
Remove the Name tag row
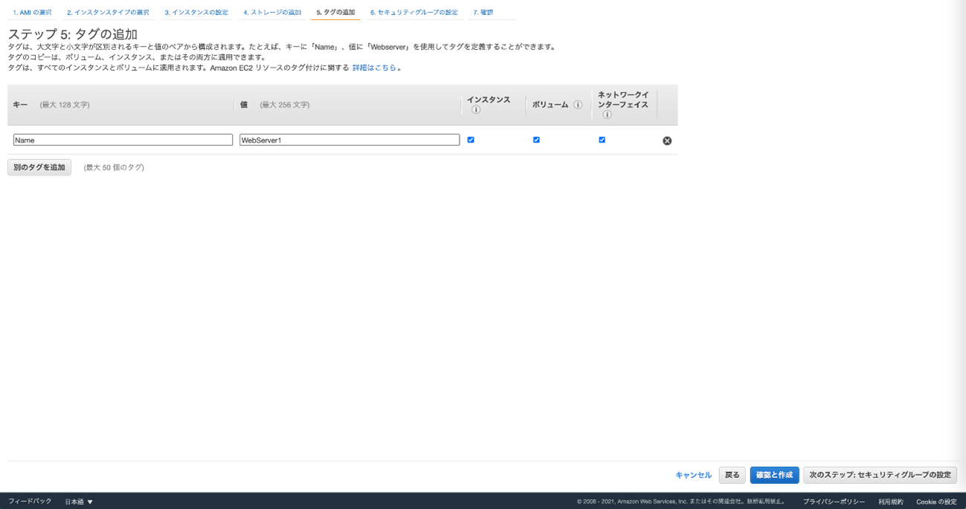(x=667, y=140)
